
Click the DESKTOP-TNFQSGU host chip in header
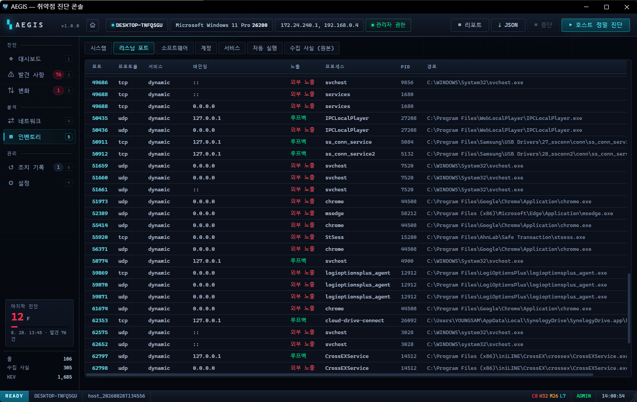click(137, 25)
